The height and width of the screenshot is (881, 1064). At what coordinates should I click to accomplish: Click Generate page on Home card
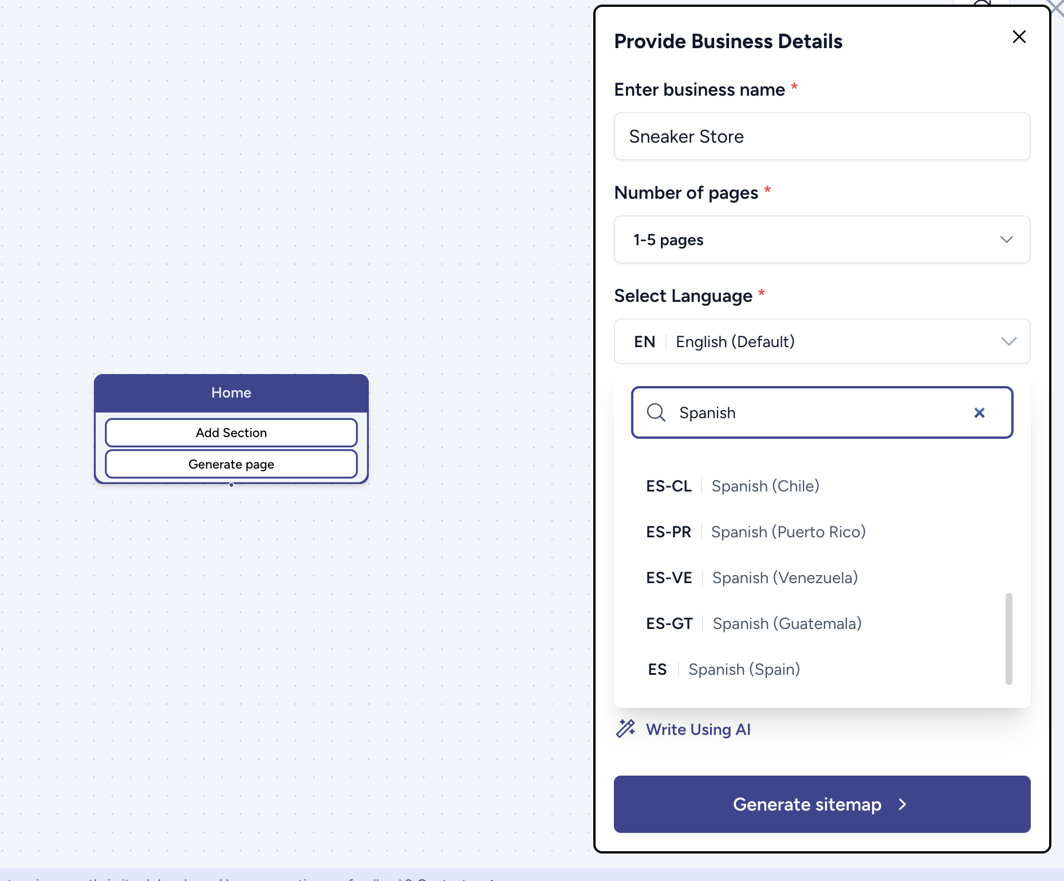coord(231,464)
